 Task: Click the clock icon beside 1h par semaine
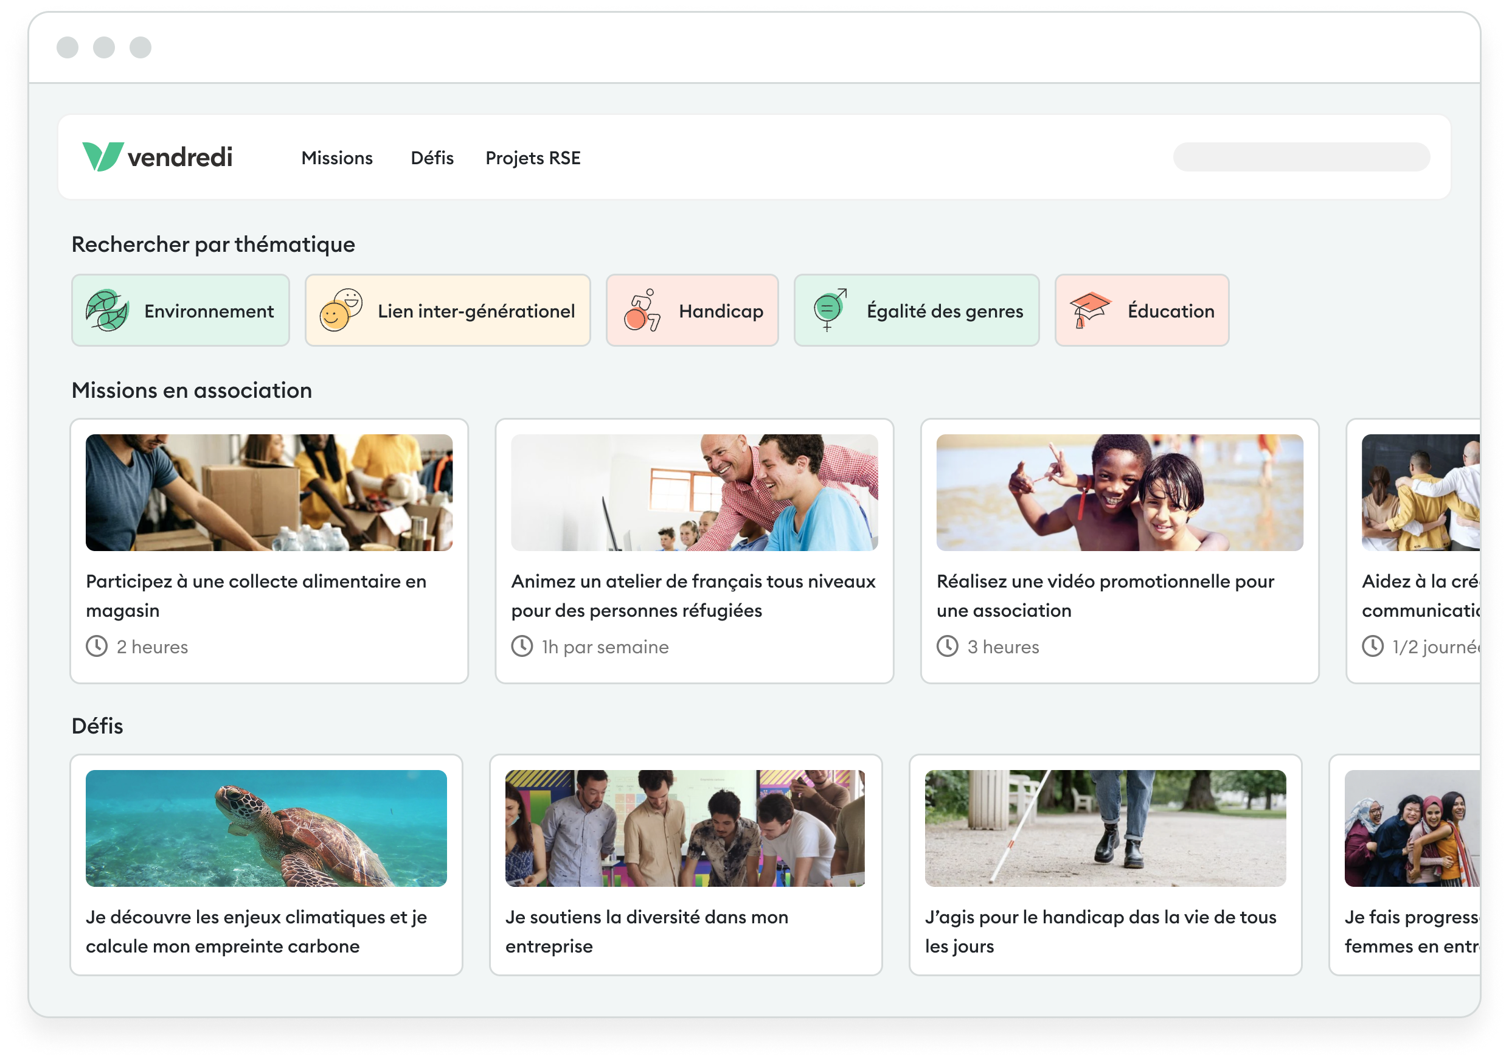point(522,647)
